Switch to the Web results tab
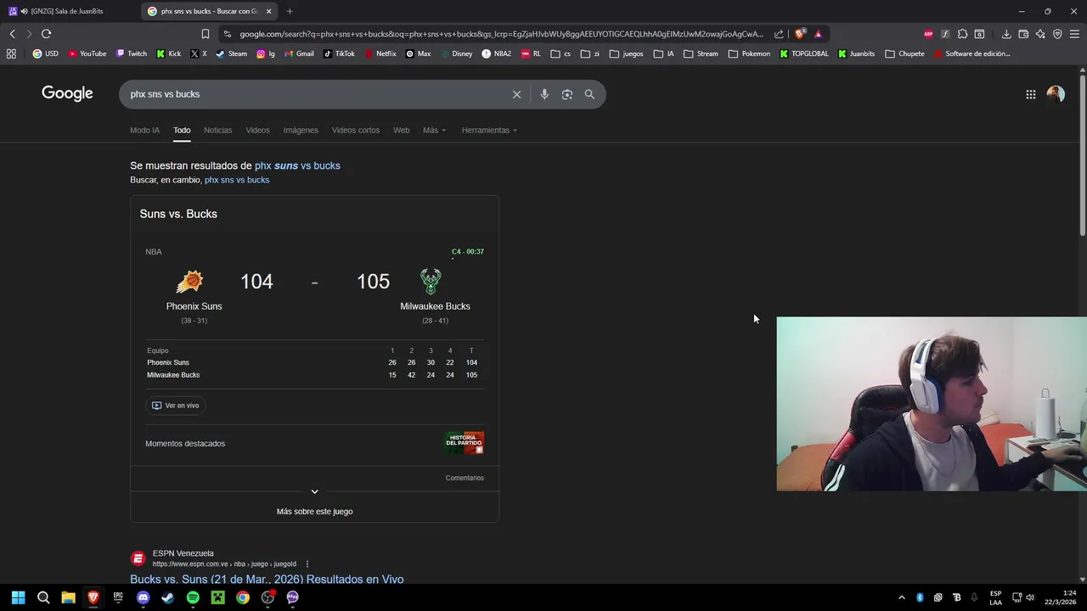Image resolution: width=1087 pixels, height=611 pixels. click(401, 130)
